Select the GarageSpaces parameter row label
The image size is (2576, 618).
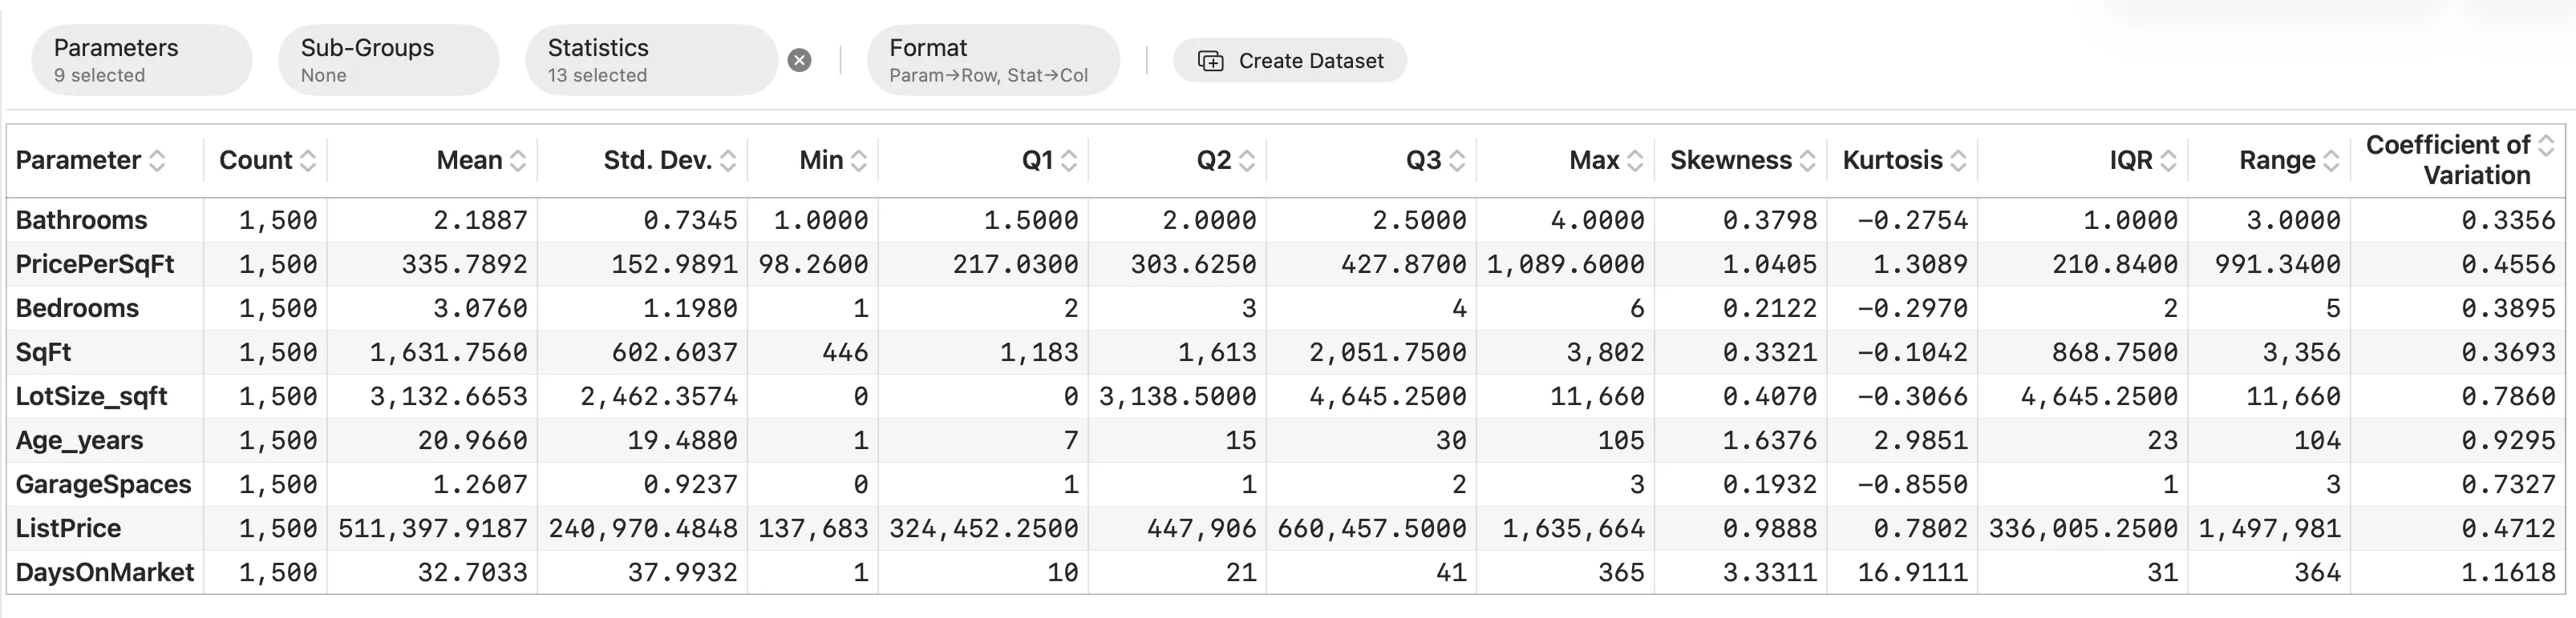click(x=103, y=484)
